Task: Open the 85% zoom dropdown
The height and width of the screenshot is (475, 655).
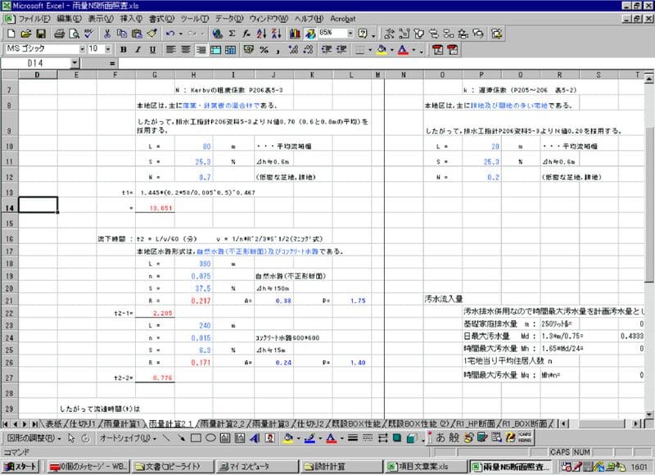Action: click(350, 33)
